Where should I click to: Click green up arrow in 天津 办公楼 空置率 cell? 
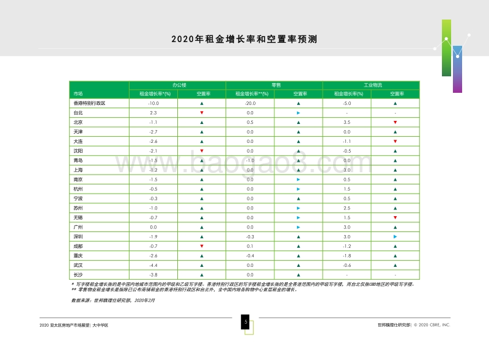pos(202,132)
